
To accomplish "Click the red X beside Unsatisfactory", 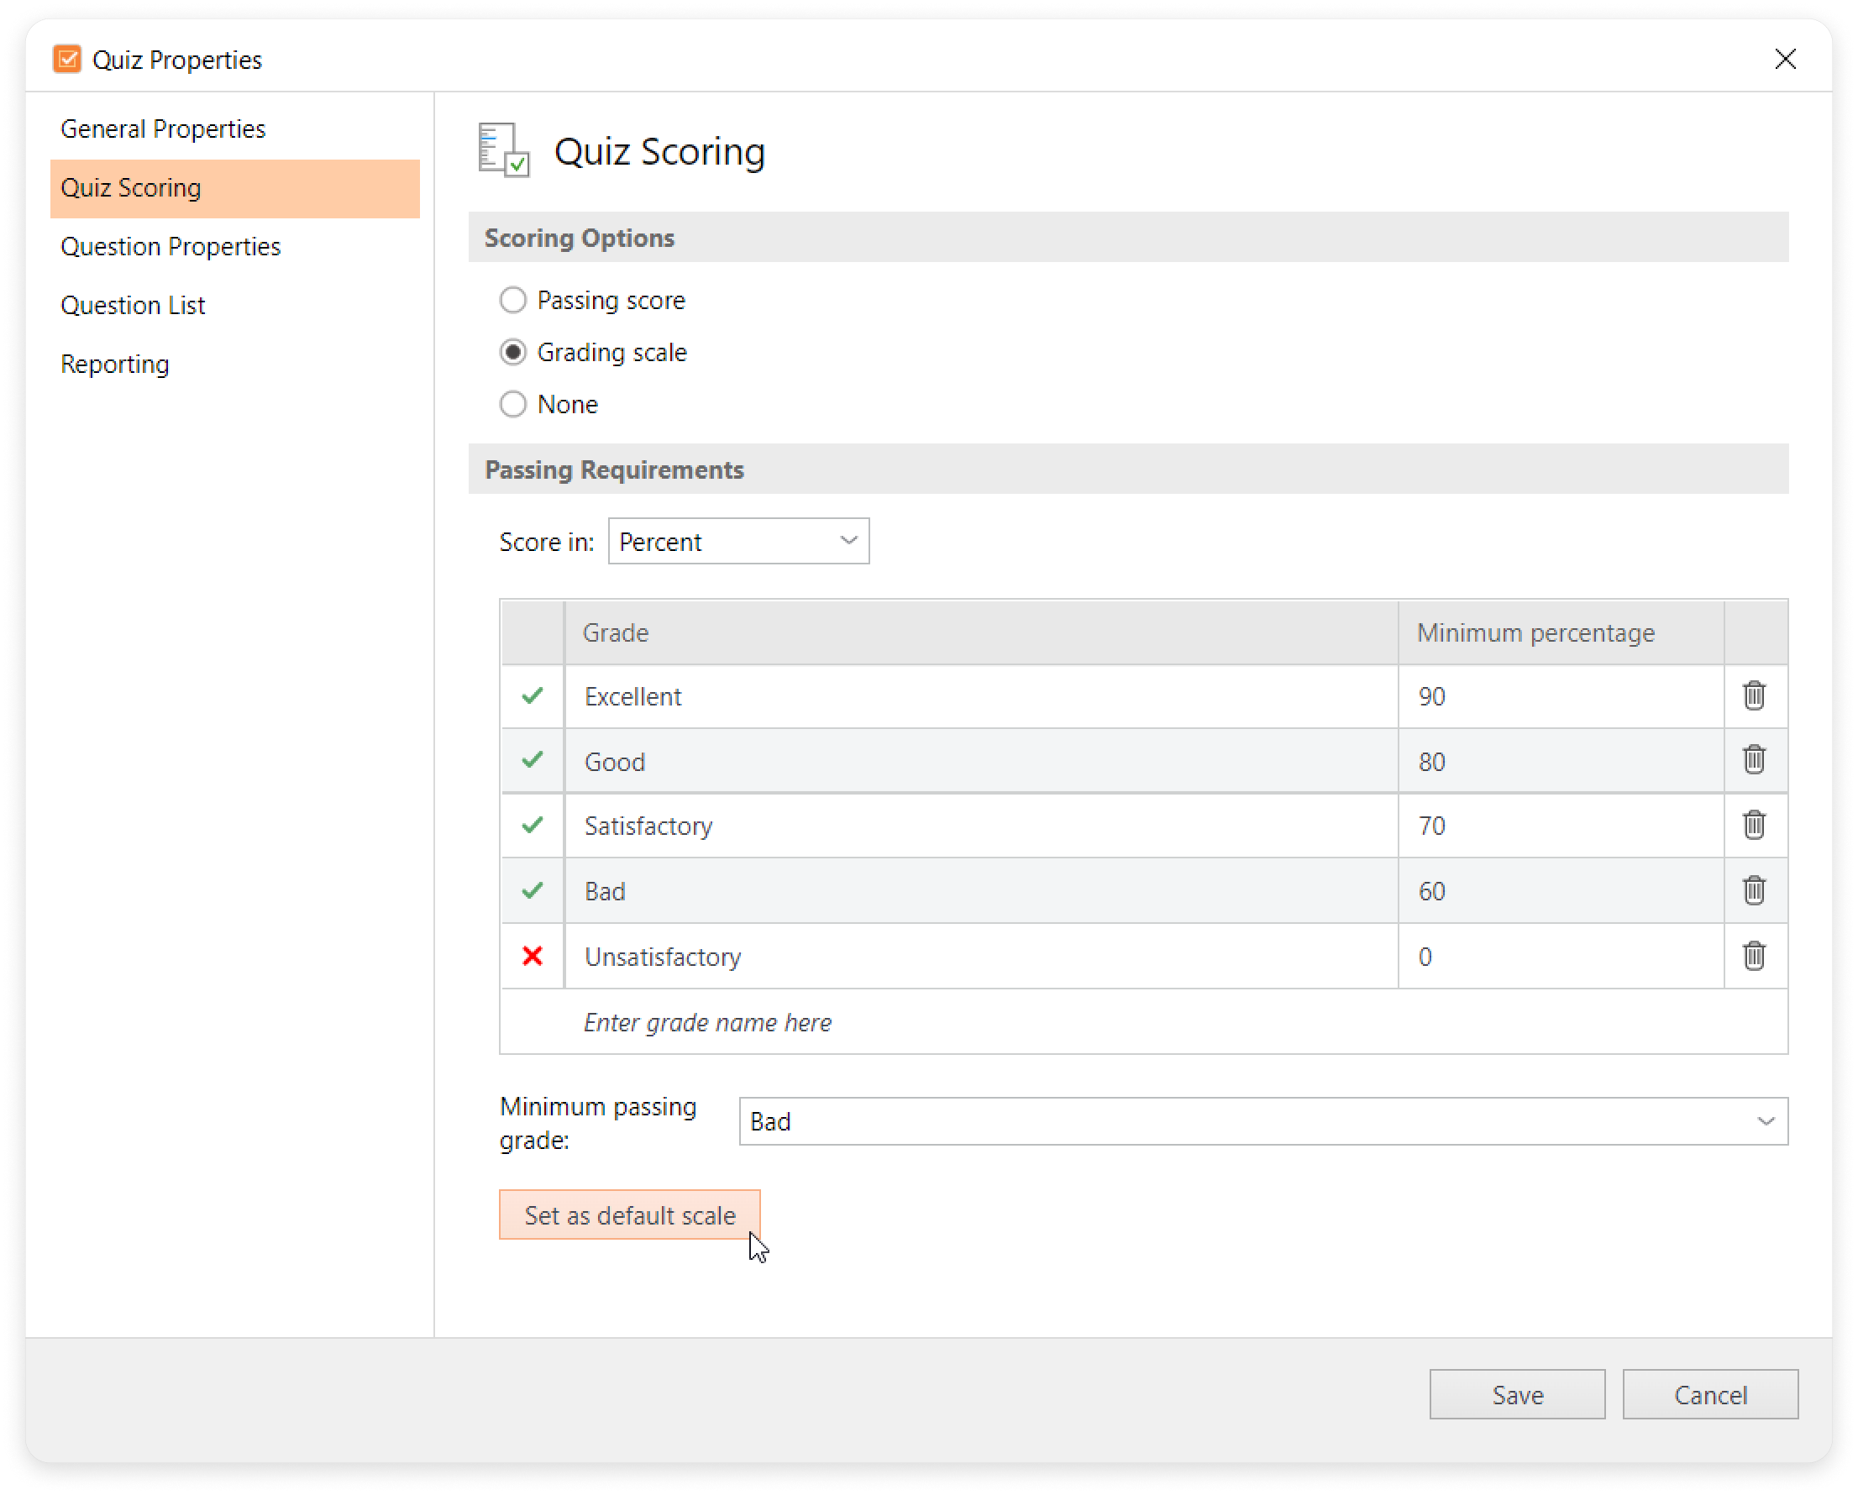I will pos(533,956).
